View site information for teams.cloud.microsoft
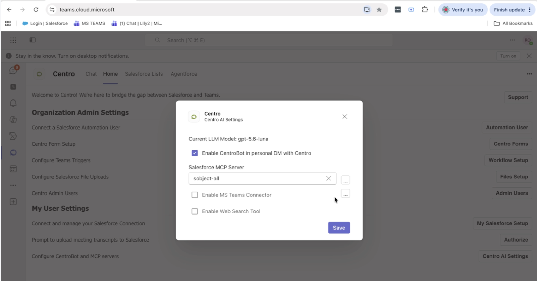The image size is (537, 281). tap(52, 10)
